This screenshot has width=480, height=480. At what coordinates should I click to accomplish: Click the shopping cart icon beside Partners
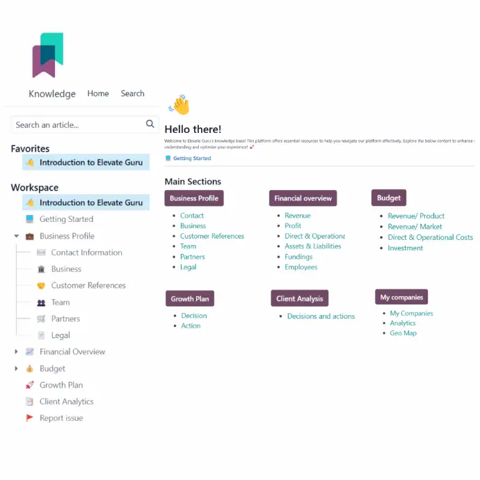[x=41, y=319]
